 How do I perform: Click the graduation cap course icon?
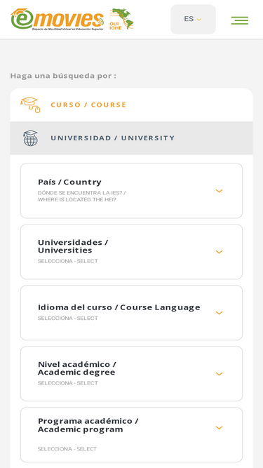(x=30, y=105)
